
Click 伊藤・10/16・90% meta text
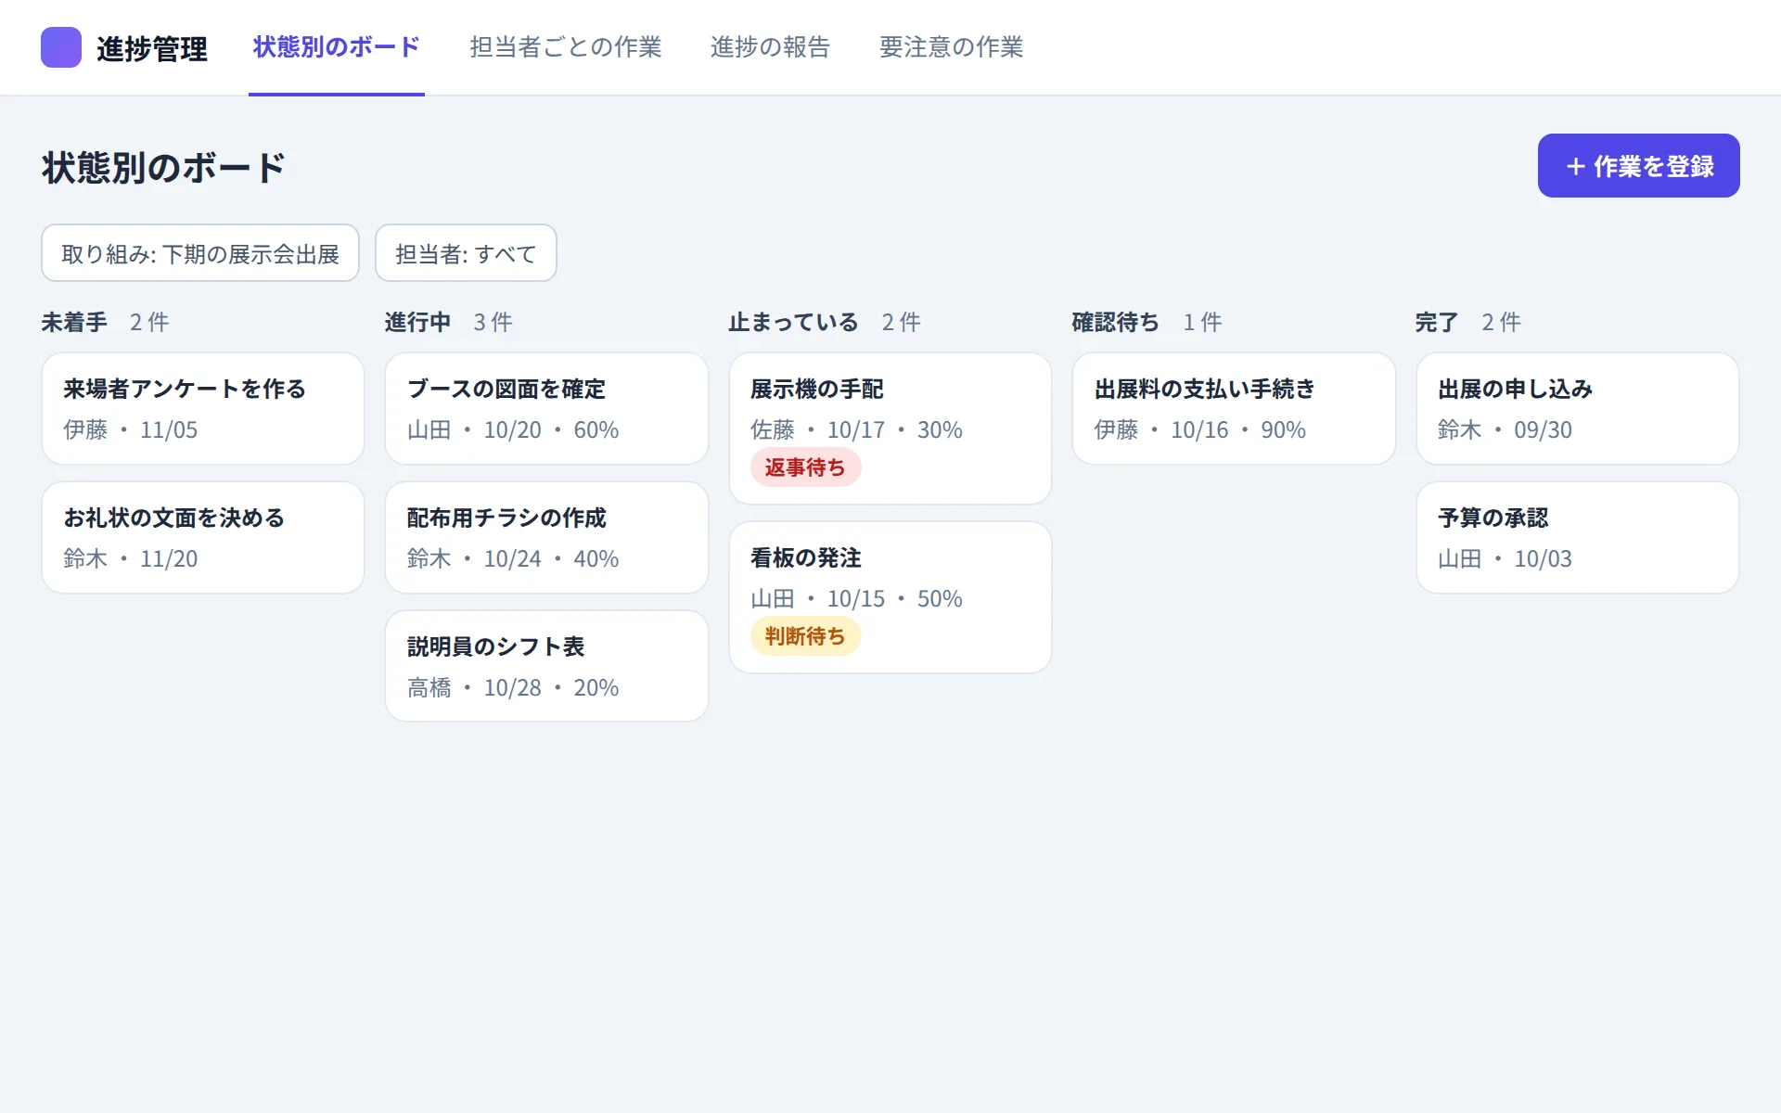coord(1200,429)
